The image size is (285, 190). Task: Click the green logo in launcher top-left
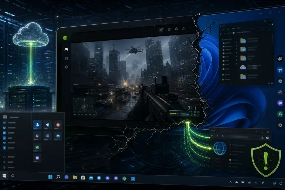(65, 38)
